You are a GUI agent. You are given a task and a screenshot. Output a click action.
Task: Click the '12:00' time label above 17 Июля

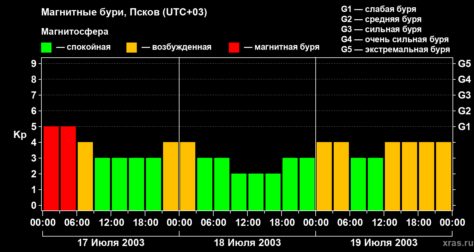point(111,223)
